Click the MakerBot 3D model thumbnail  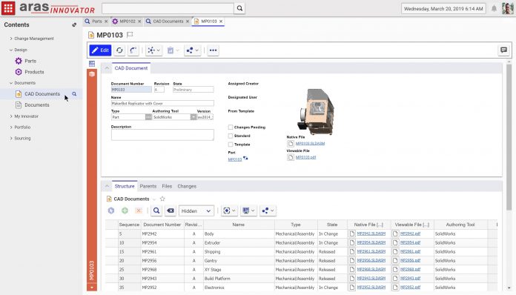click(316, 111)
